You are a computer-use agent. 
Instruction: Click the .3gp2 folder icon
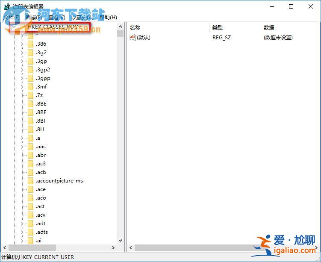point(30,70)
